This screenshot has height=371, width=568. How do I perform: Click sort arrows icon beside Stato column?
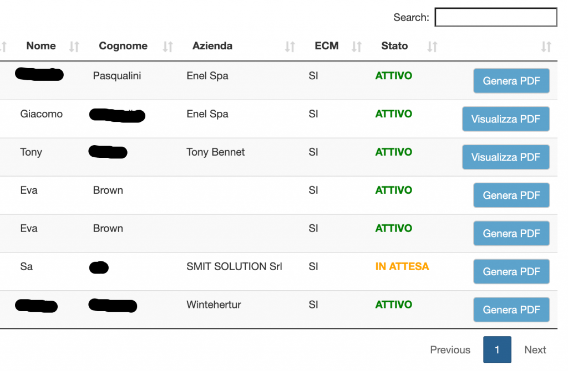[433, 47]
